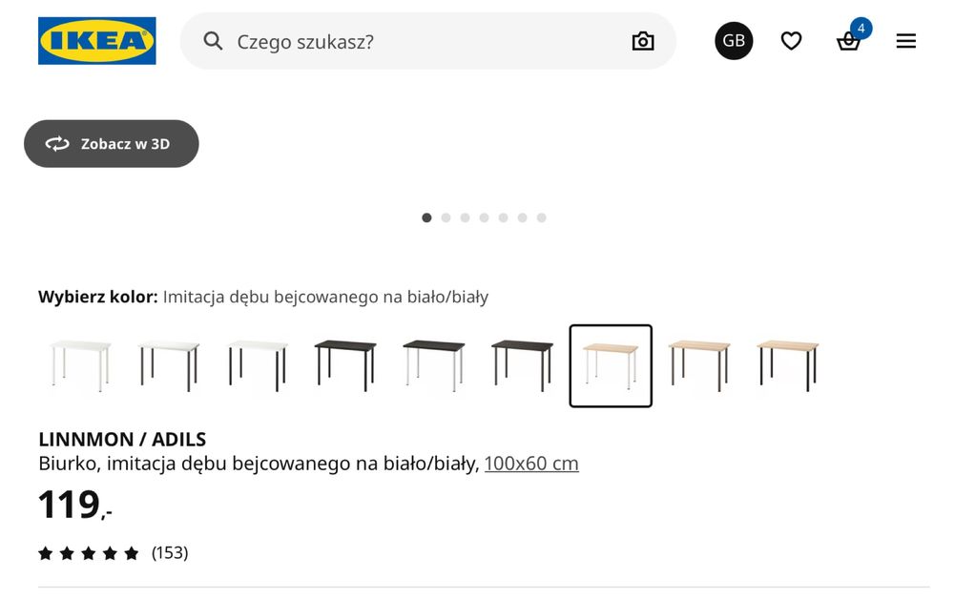Select black top with white legs variant
The width and height of the screenshot is (954, 599).
tap(433, 365)
